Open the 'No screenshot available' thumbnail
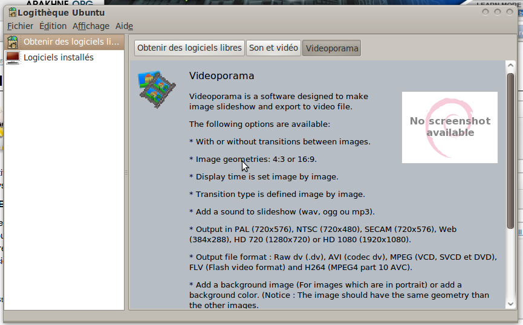Screen dimensions: 523x325 450,127
